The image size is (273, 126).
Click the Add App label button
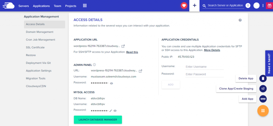pyautogui.click(x=247, y=99)
